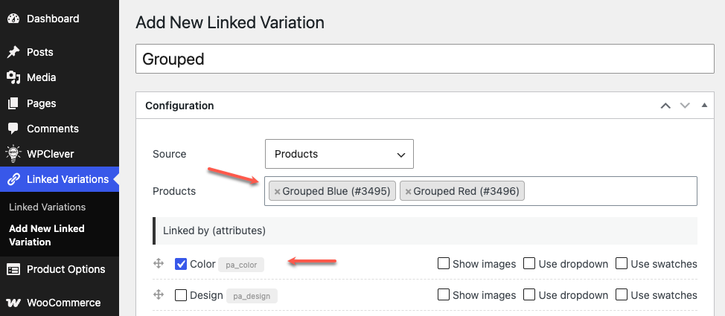Enable Show images for Design
Image resolution: width=725 pixels, height=316 pixels.
(x=444, y=294)
